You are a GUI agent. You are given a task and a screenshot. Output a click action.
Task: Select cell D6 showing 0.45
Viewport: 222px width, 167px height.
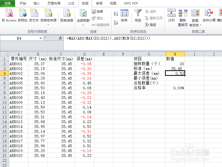click(84, 83)
